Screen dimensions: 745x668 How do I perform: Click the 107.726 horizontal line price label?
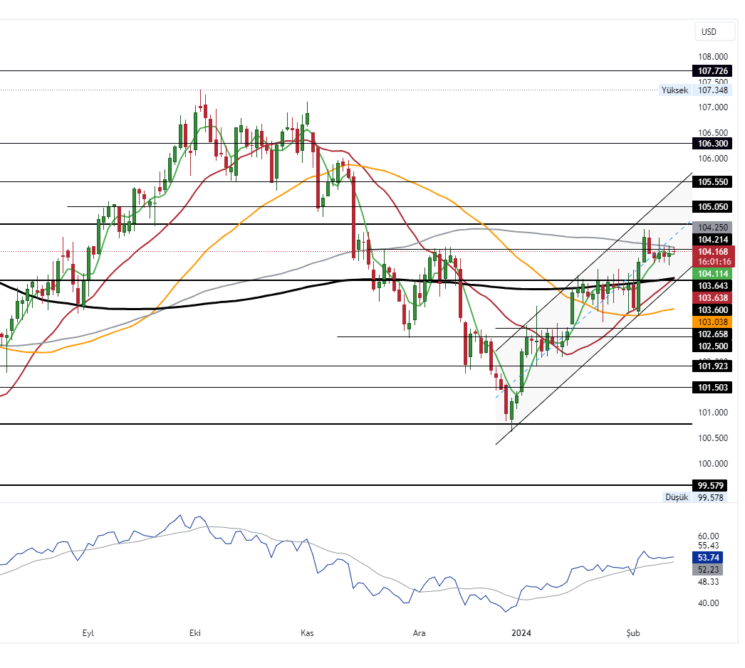tap(712, 71)
